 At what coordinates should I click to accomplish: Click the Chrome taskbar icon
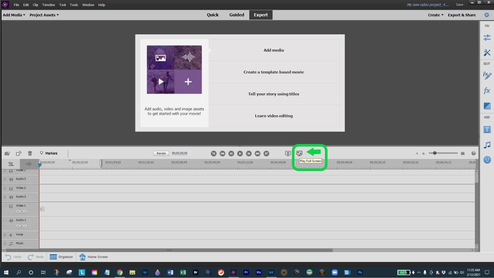tap(120, 272)
